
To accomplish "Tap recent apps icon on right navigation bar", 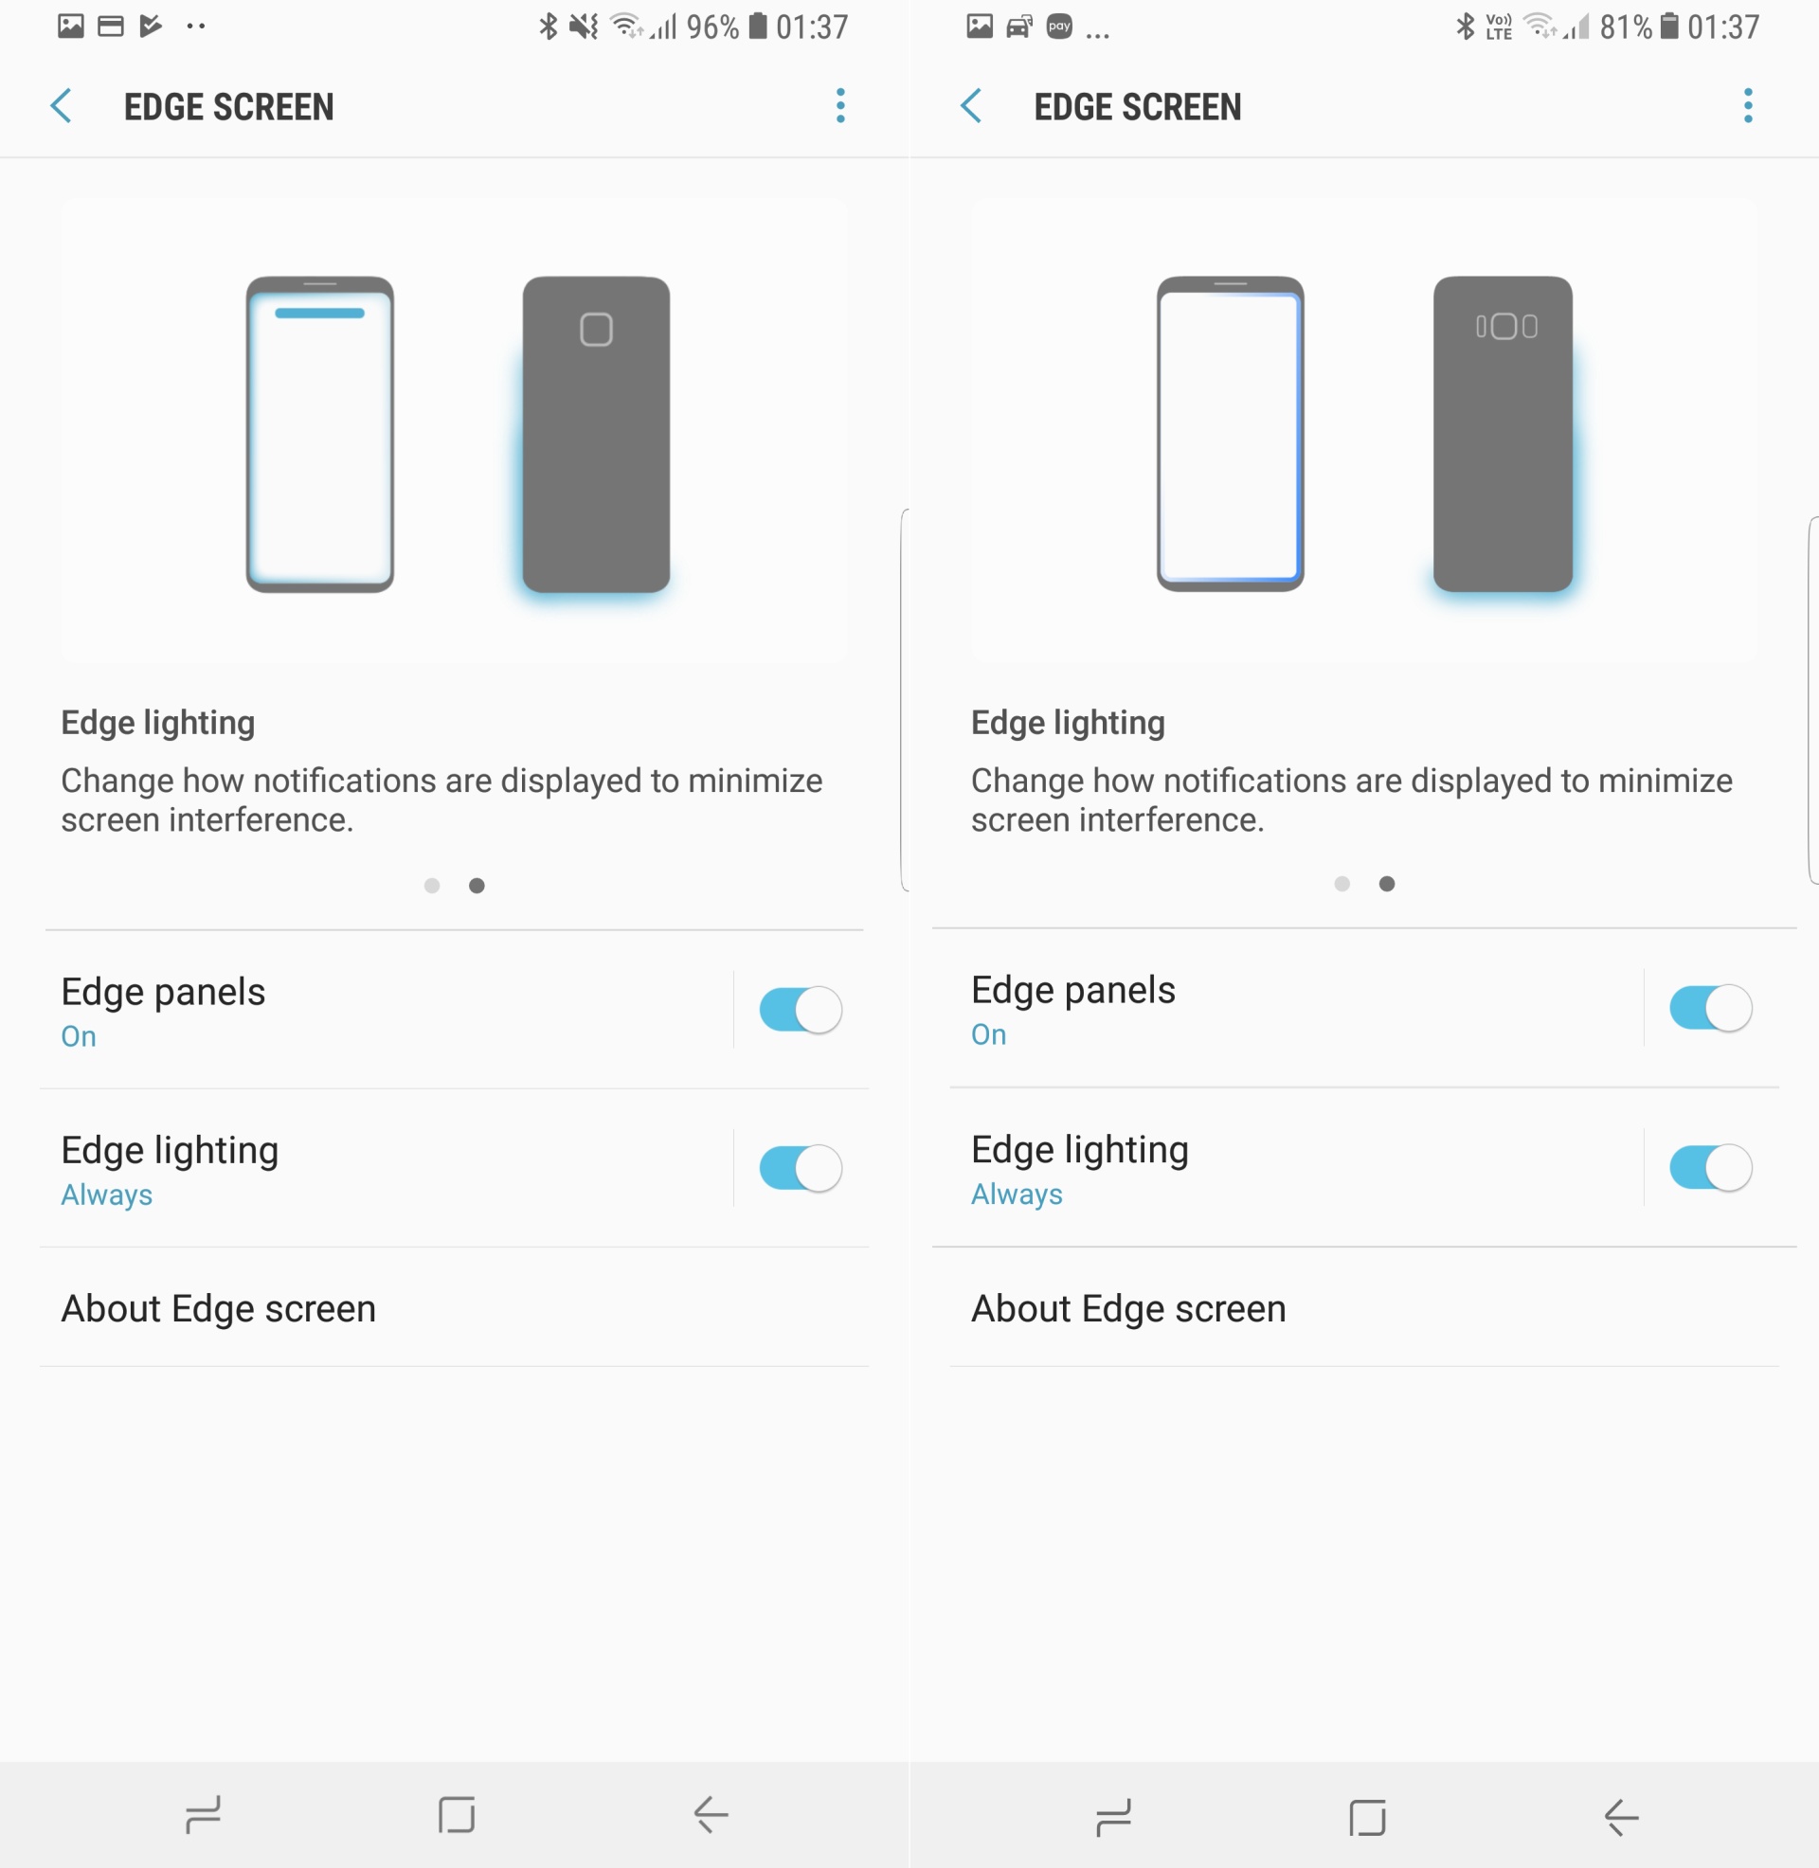I will pyautogui.click(x=1113, y=1817).
